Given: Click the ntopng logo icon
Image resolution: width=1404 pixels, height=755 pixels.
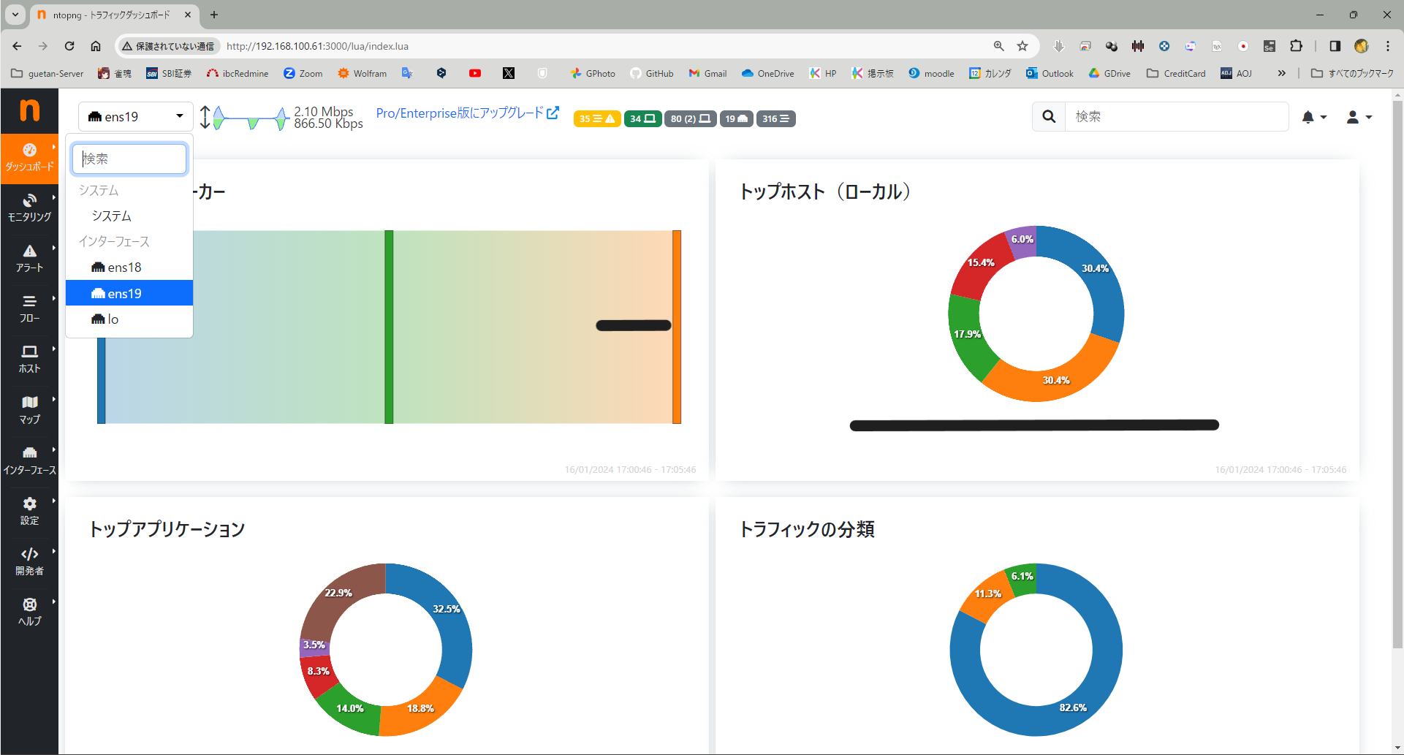Looking at the screenshot, I should tap(29, 110).
